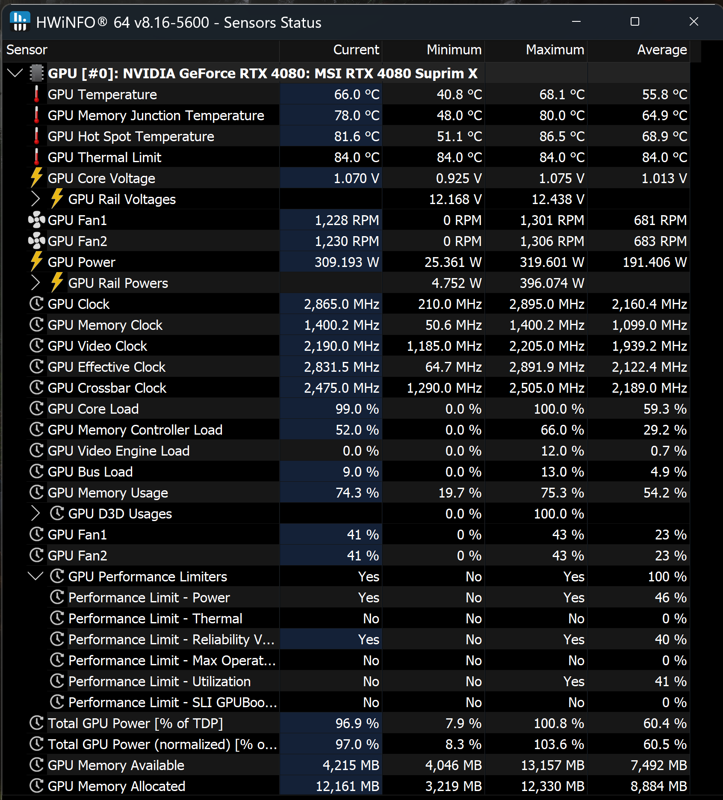Click maximum value 86.5 °C
This screenshot has height=800, width=723.
click(x=562, y=136)
